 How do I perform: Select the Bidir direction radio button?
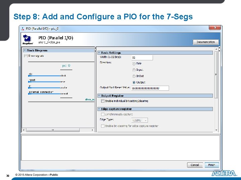(134, 64)
